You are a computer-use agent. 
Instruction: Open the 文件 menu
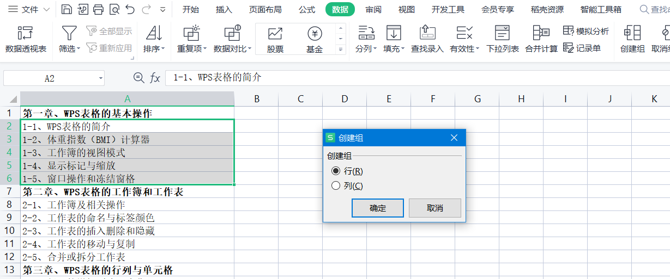[x=28, y=9]
